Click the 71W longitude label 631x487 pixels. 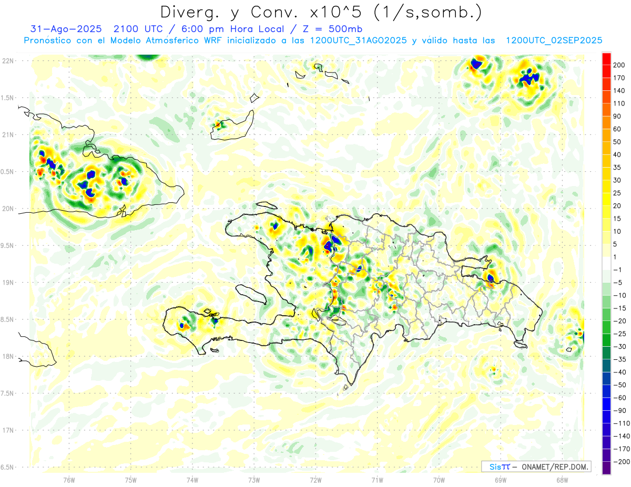377,479
